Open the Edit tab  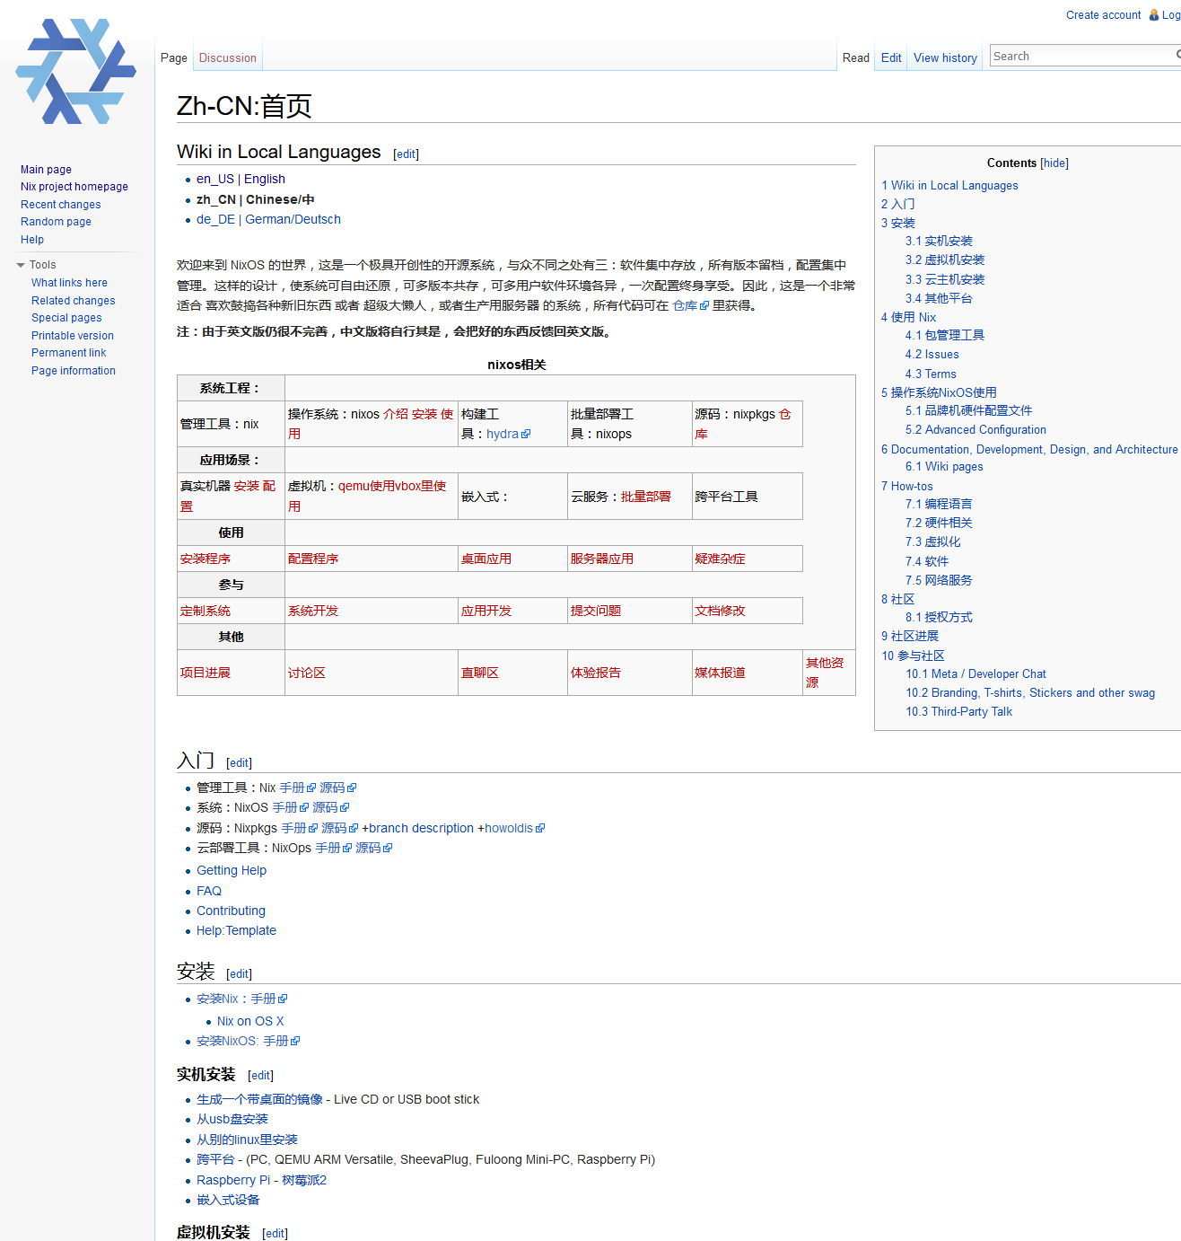[x=891, y=58]
